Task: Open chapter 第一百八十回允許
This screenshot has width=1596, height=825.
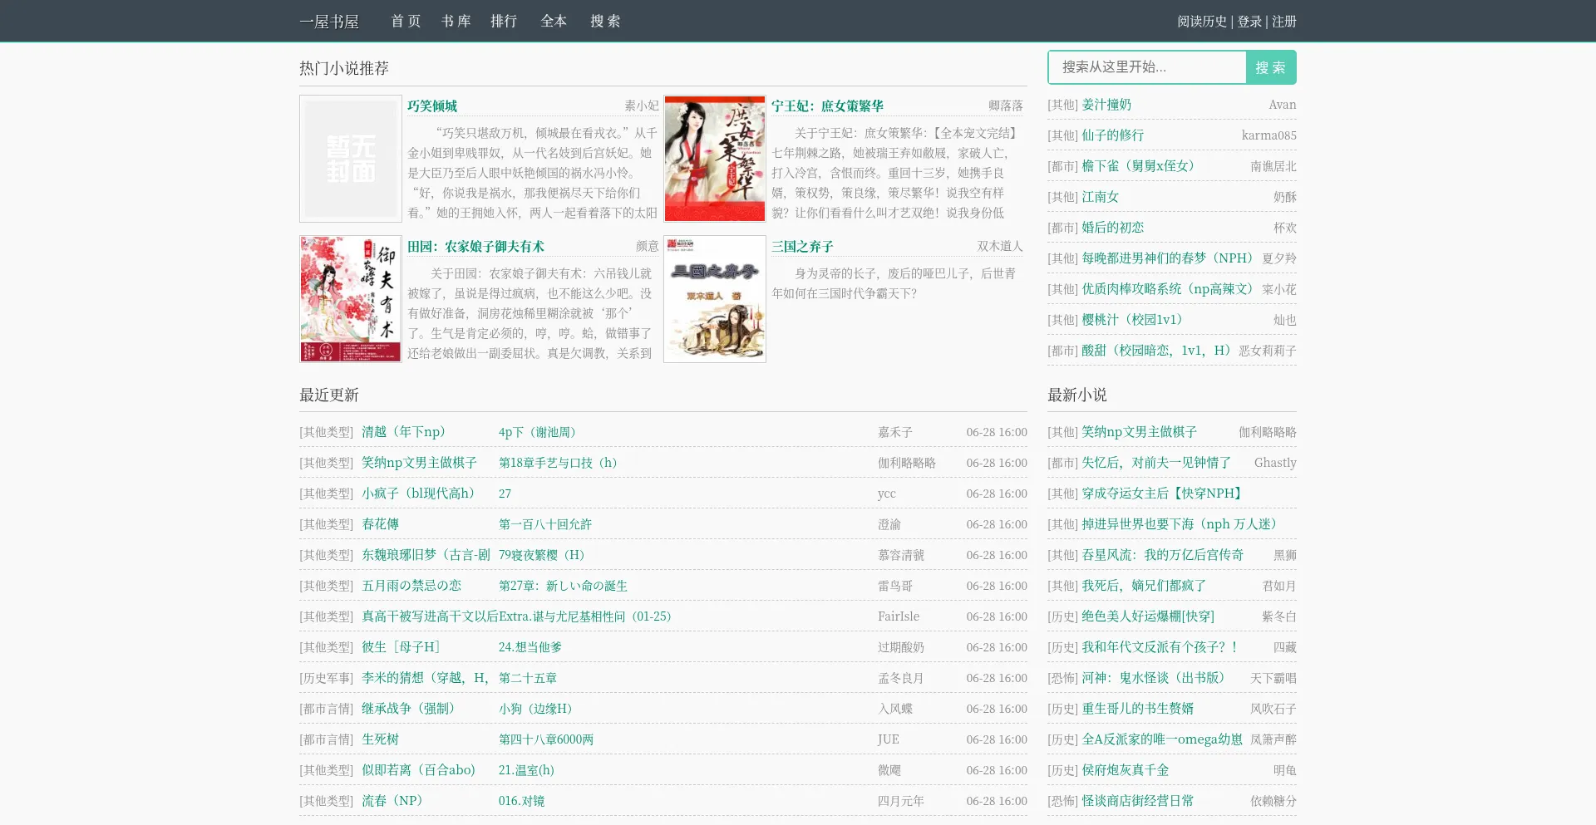Action: pos(545,524)
